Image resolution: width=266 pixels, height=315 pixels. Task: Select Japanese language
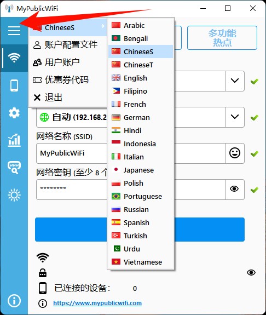coord(141,170)
